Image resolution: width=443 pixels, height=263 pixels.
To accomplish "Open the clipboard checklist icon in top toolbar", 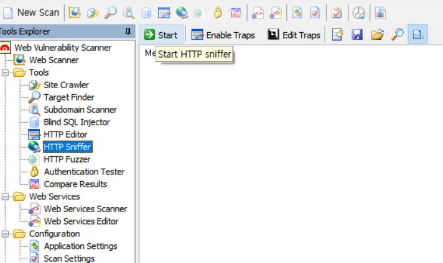I will point(337,12).
